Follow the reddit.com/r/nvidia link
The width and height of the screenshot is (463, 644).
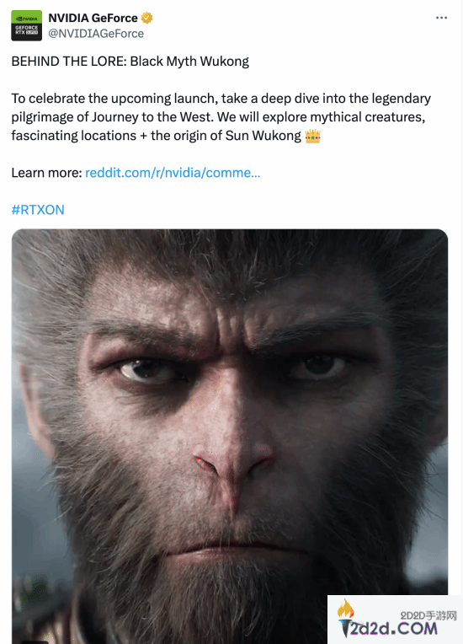[x=173, y=173]
